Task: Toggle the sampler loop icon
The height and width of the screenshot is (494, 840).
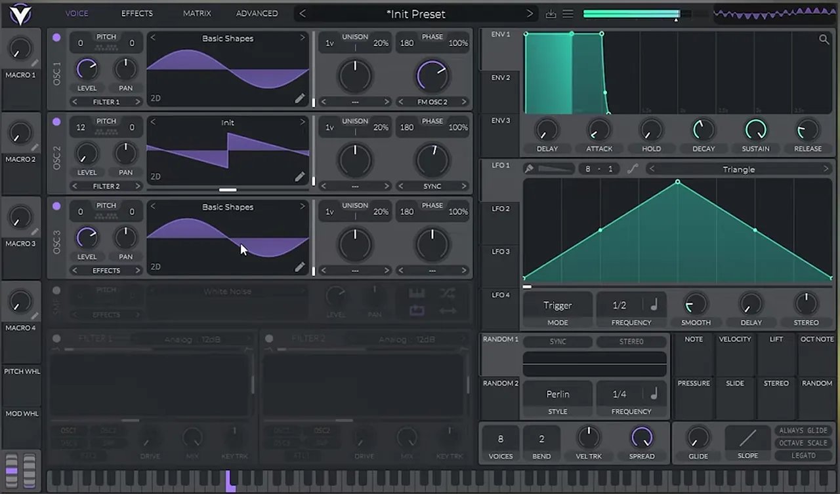Action: pos(417,311)
